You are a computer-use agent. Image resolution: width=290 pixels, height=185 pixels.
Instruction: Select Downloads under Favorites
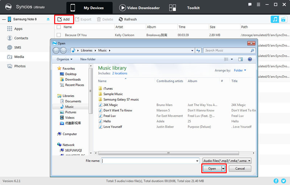click(70, 79)
